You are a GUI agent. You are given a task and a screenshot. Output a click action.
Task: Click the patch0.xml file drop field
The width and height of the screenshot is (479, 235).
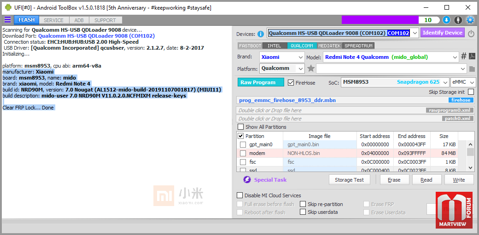pyautogui.click(x=356, y=118)
